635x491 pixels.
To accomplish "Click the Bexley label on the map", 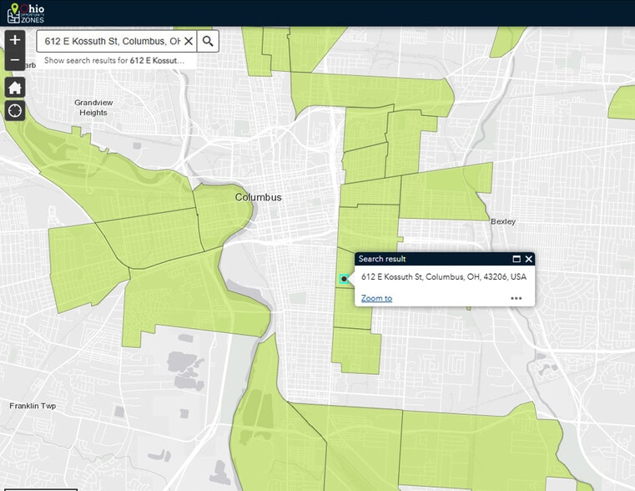I will (x=503, y=221).
